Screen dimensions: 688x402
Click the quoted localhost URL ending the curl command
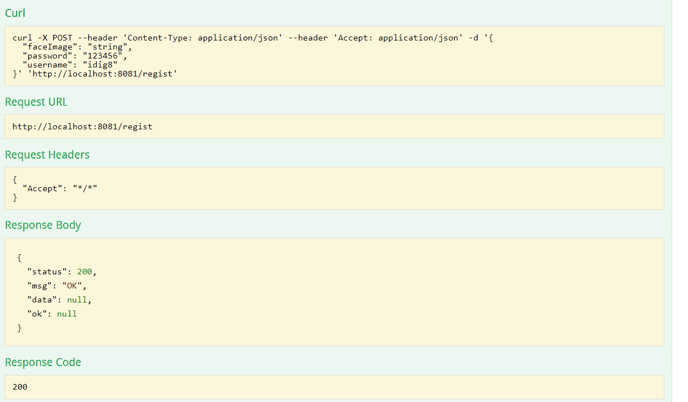[102, 74]
